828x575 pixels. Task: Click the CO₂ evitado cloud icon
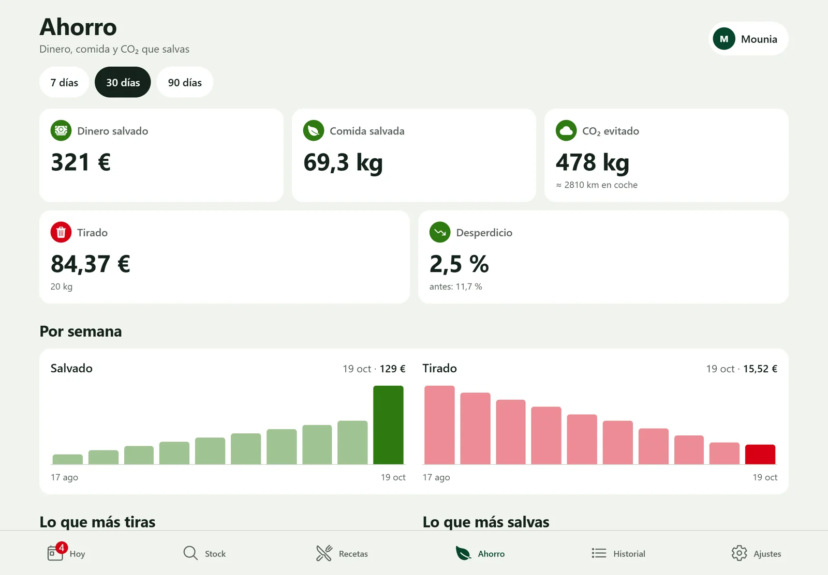(566, 130)
